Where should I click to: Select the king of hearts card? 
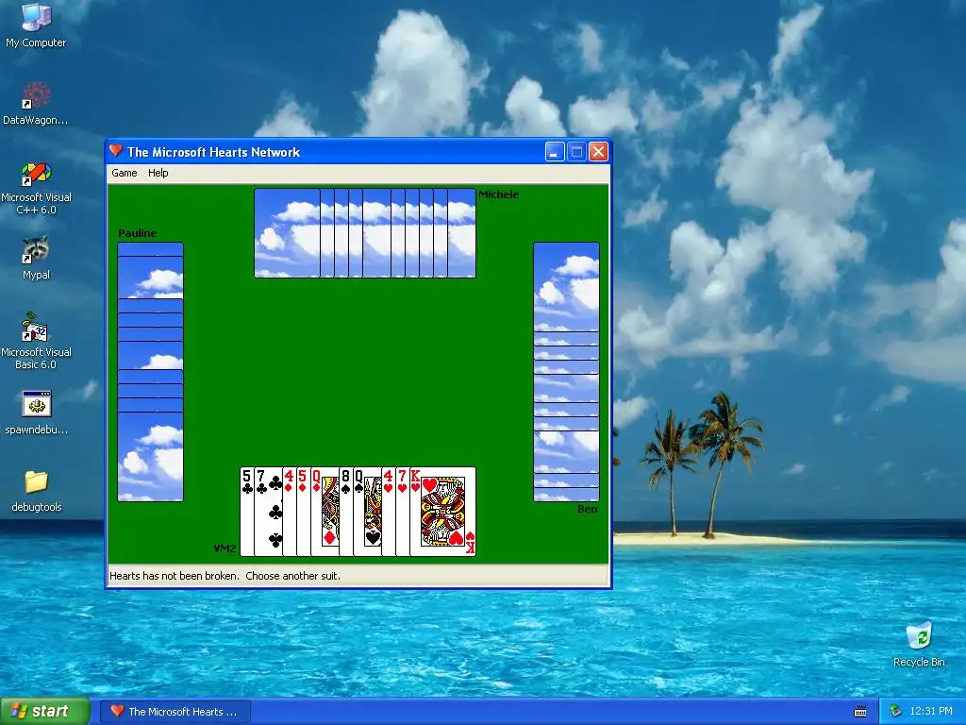[x=443, y=512]
